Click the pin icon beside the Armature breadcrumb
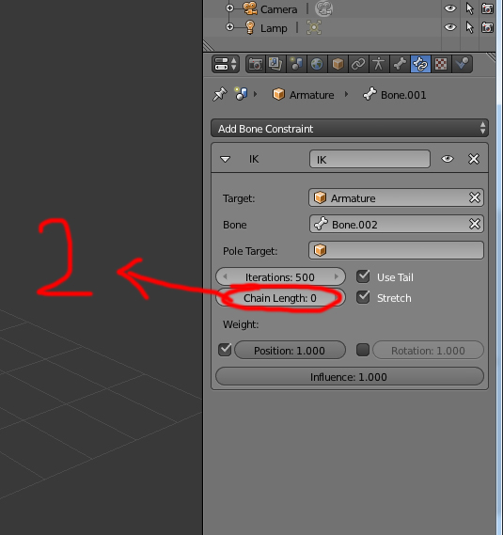Viewport: 503px width, 535px height. coord(220,94)
